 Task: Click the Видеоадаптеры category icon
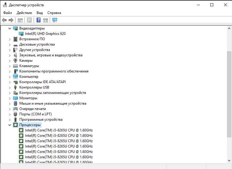pos(15,28)
